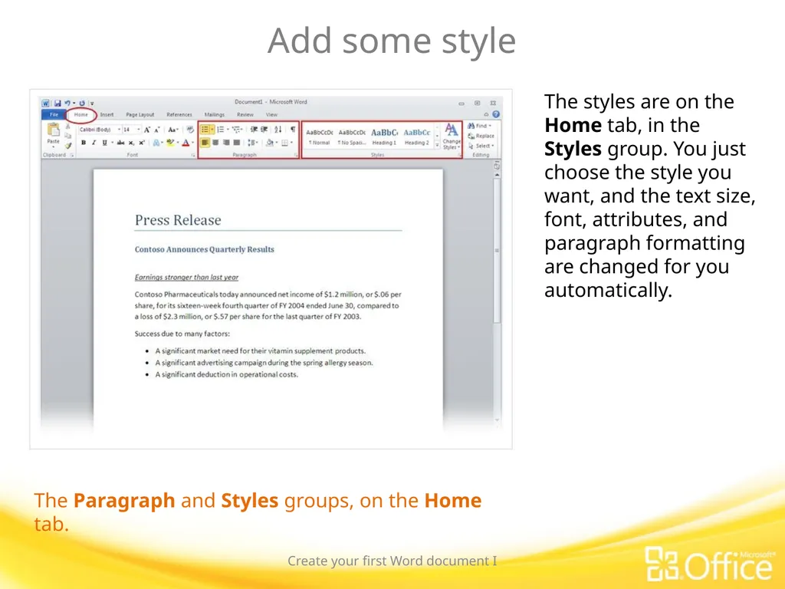Apply the Heading 1 style
Screen dimensions: 785x589
coord(385,137)
